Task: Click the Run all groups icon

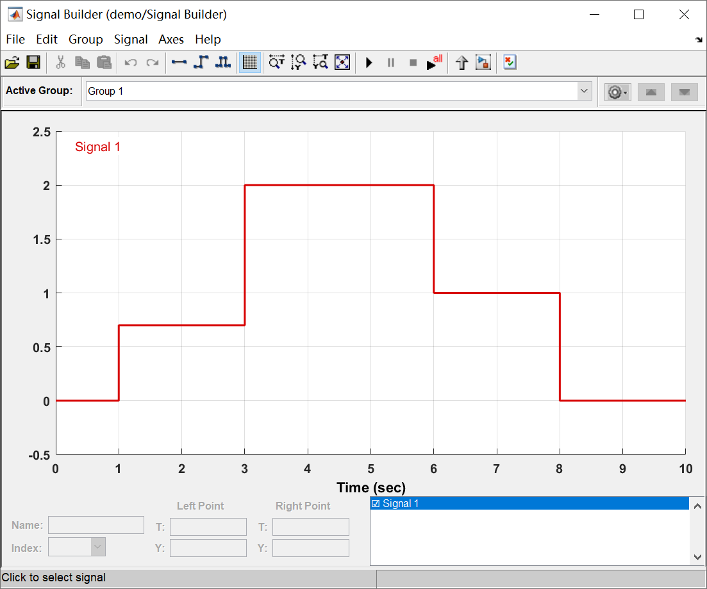Action: [435, 62]
